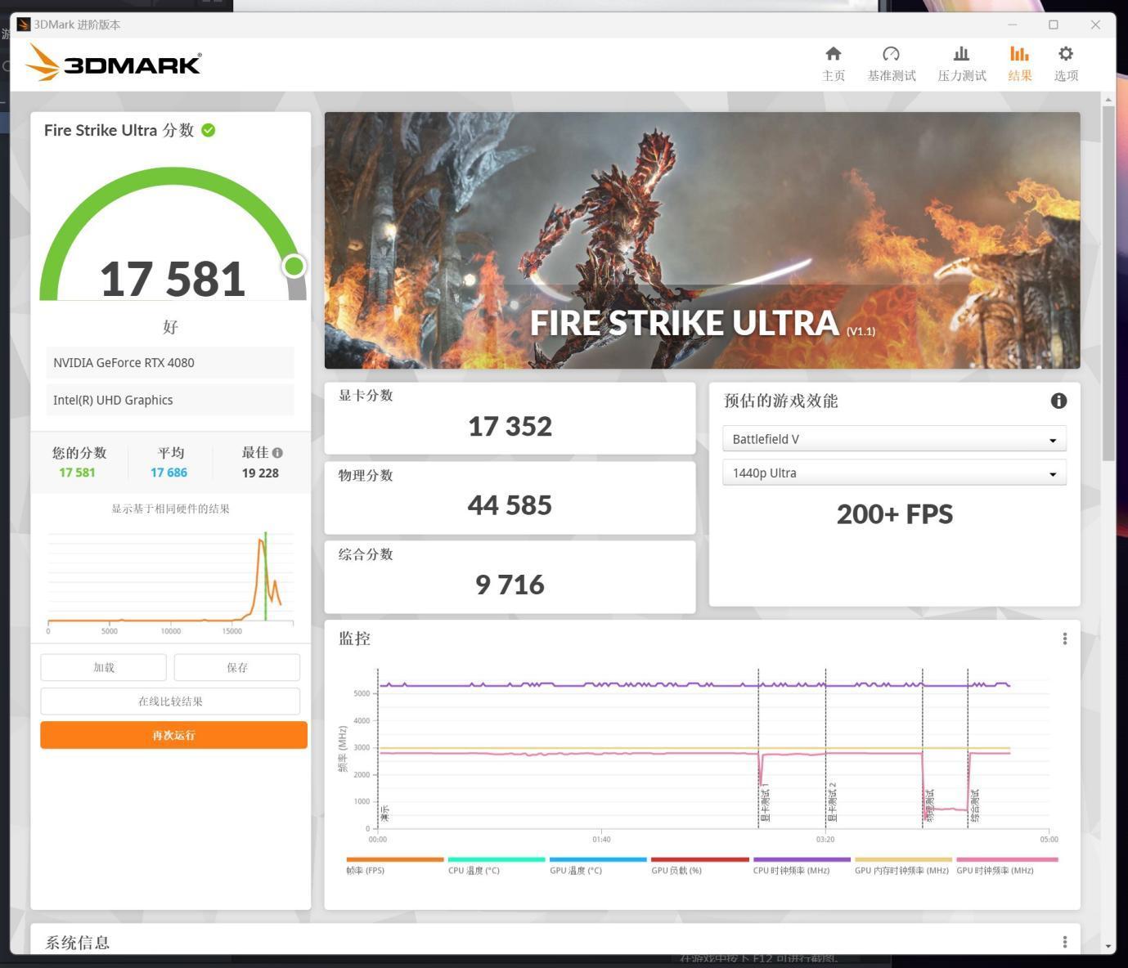Click the 显示基于相同硬件的结果 label

170,509
